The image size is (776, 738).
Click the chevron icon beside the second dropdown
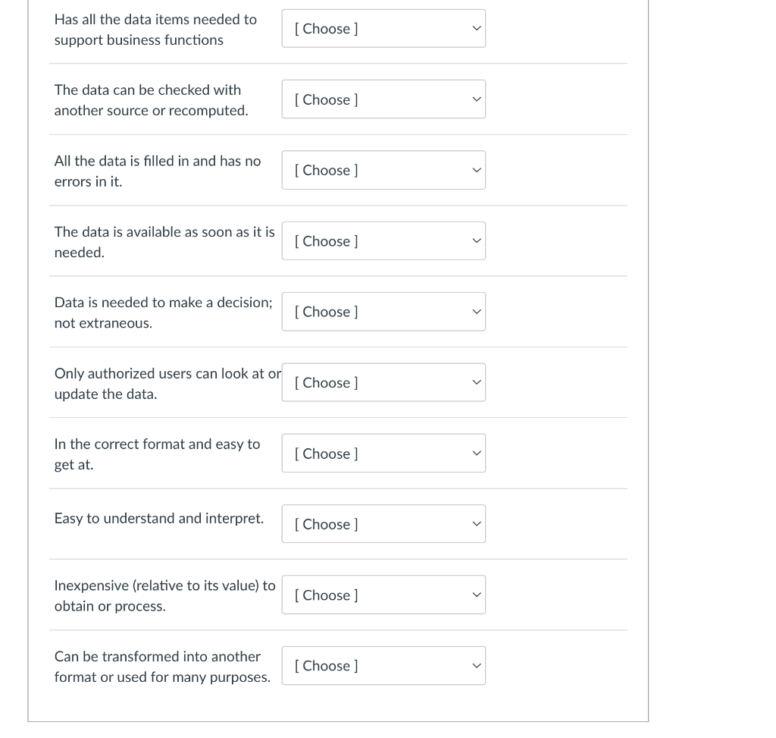pos(476,99)
